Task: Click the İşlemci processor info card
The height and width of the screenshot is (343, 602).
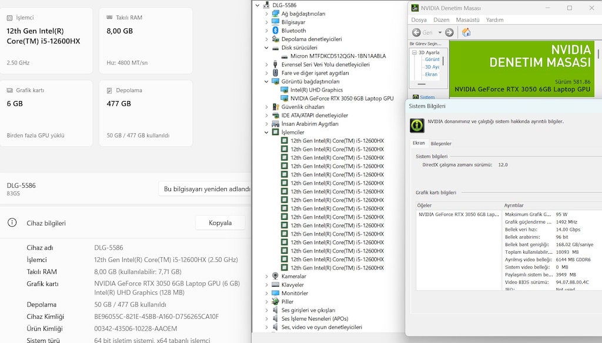Action: [x=46, y=41]
